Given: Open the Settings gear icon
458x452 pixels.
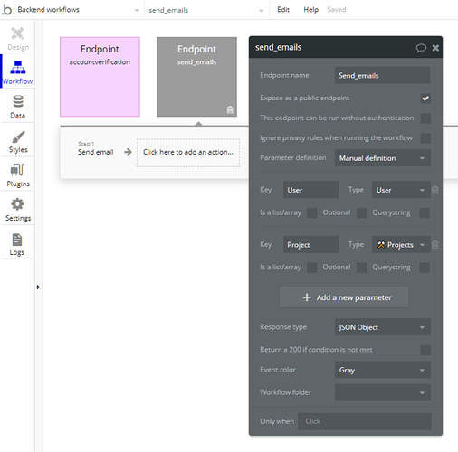Looking at the screenshot, I should pyautogui.click(x=17, y=204).
